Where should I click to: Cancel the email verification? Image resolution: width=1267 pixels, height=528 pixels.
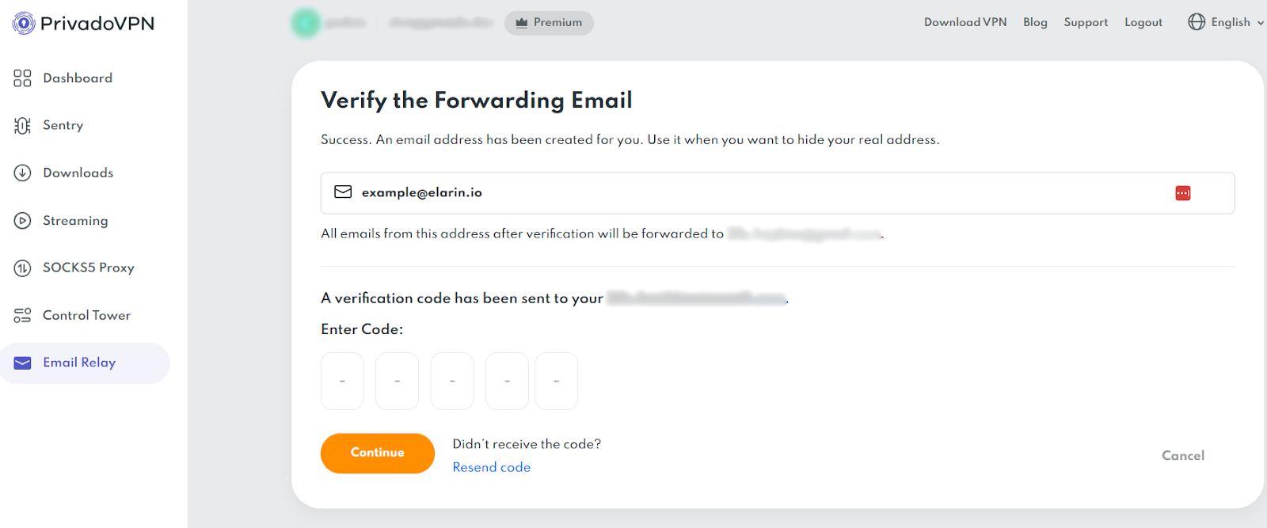pos(1182,455)
